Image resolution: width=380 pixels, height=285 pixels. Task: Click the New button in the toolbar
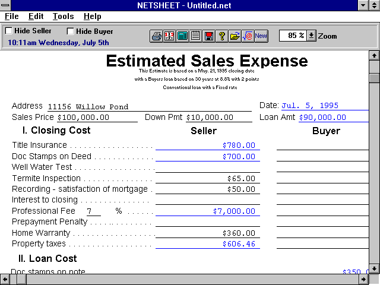tap(261, 36)
